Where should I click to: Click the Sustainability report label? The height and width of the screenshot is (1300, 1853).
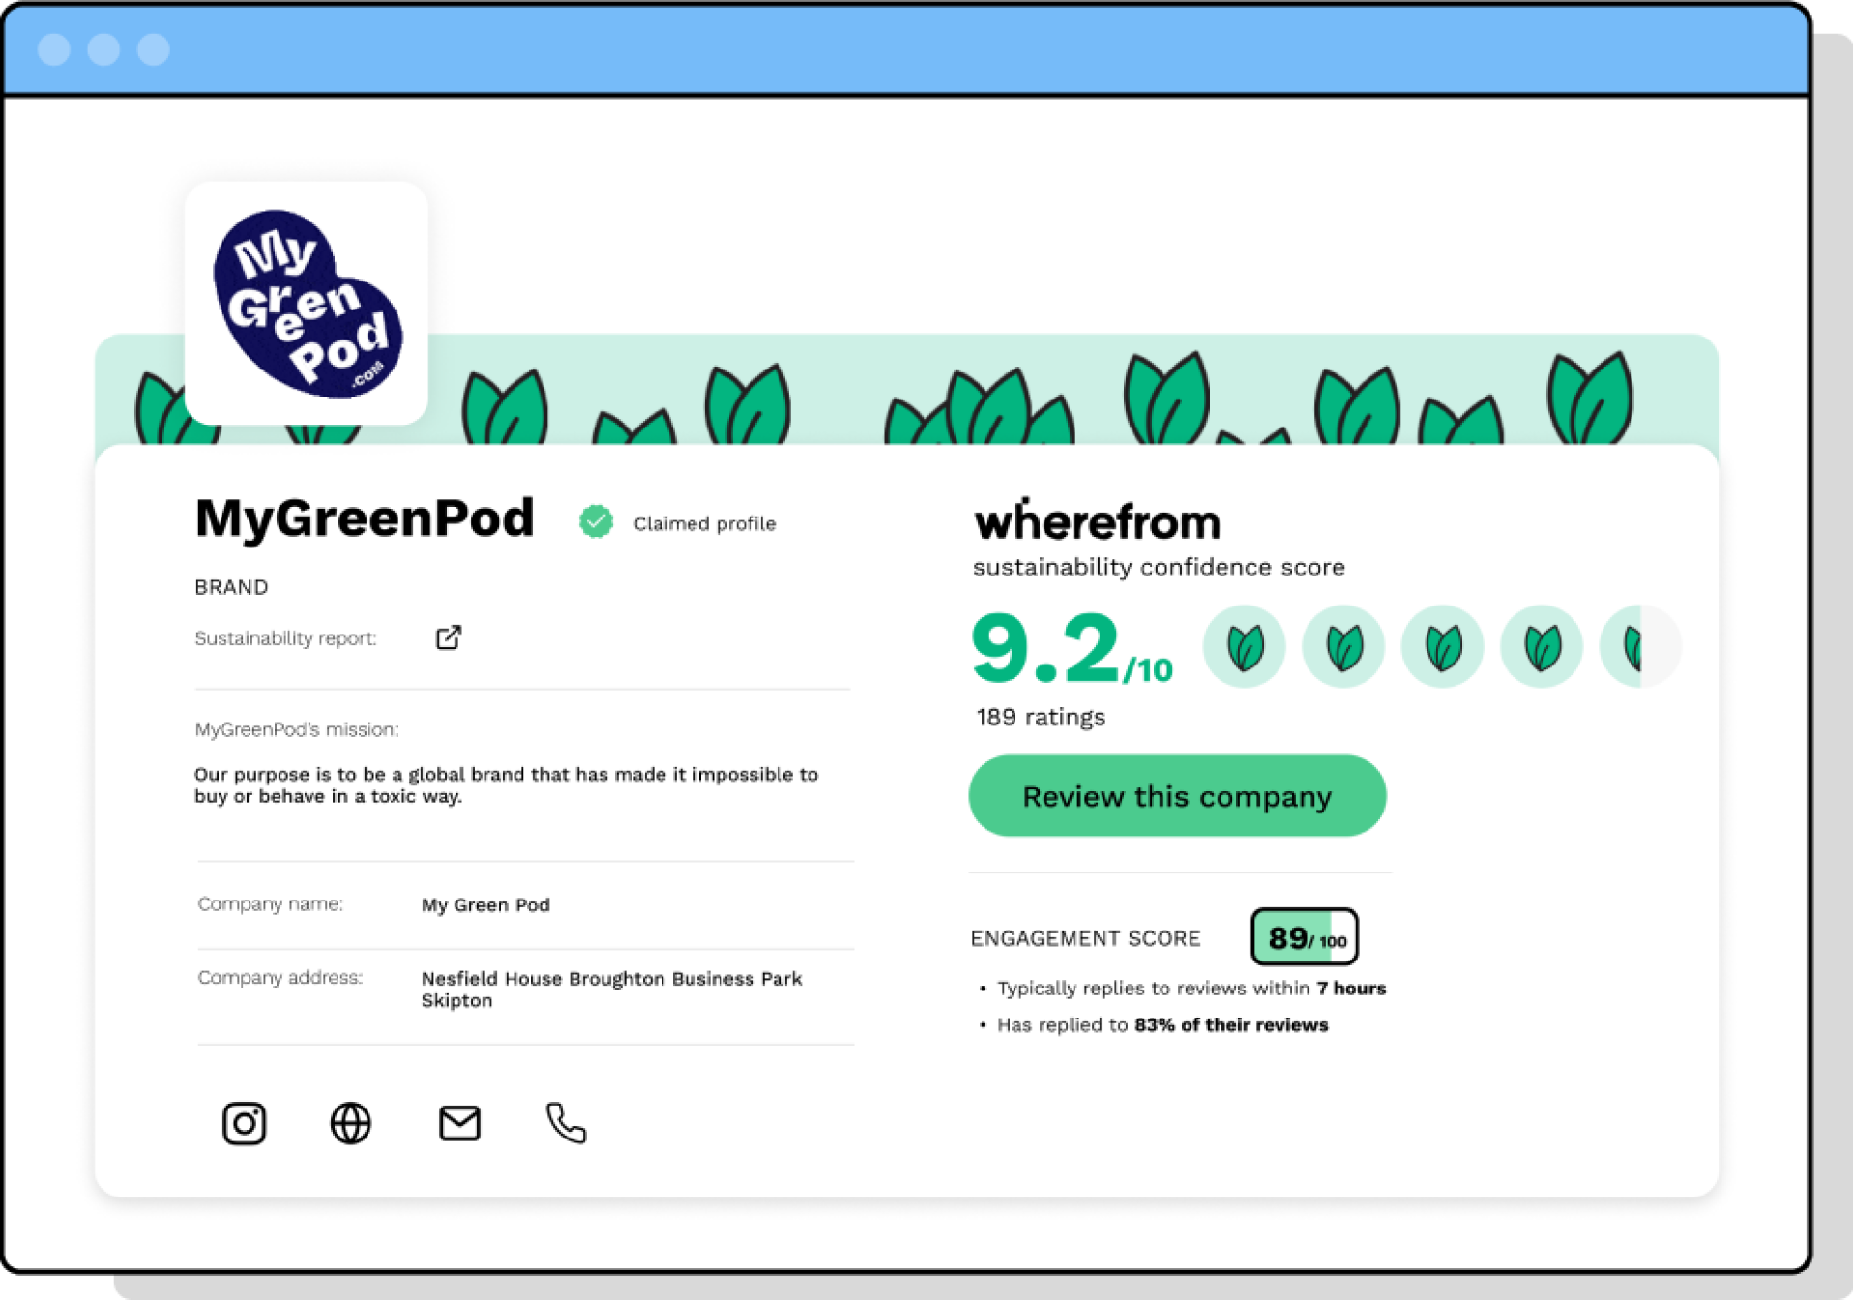(x=285, y=638)
